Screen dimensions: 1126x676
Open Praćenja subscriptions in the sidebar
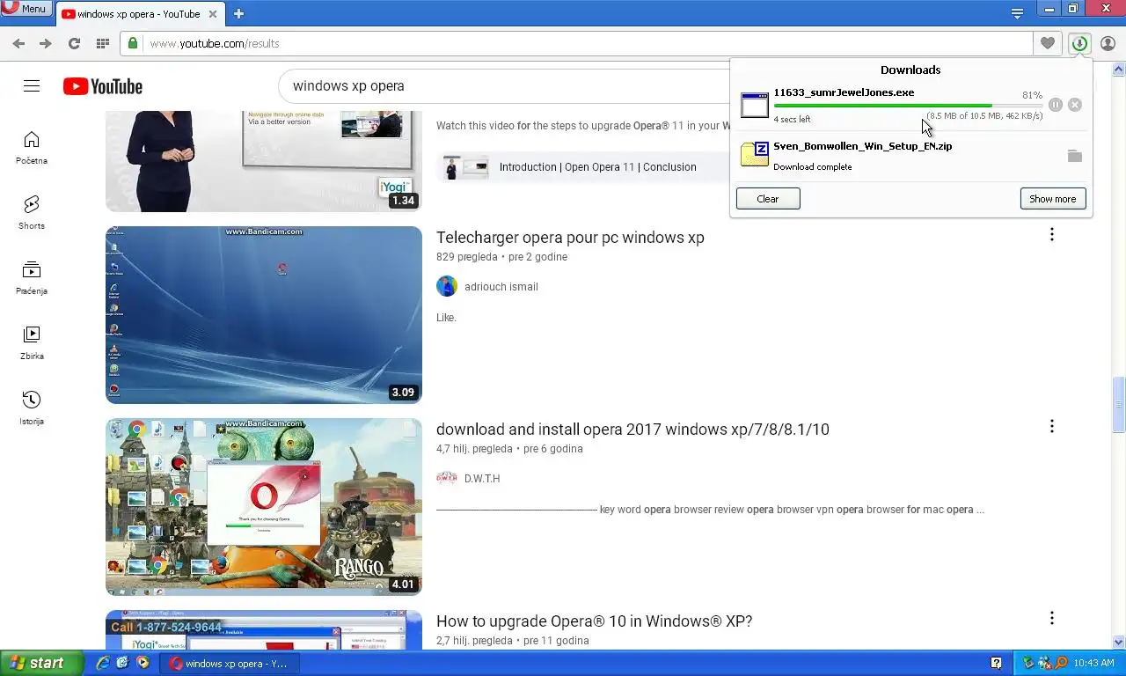click(x=32, y=278)
